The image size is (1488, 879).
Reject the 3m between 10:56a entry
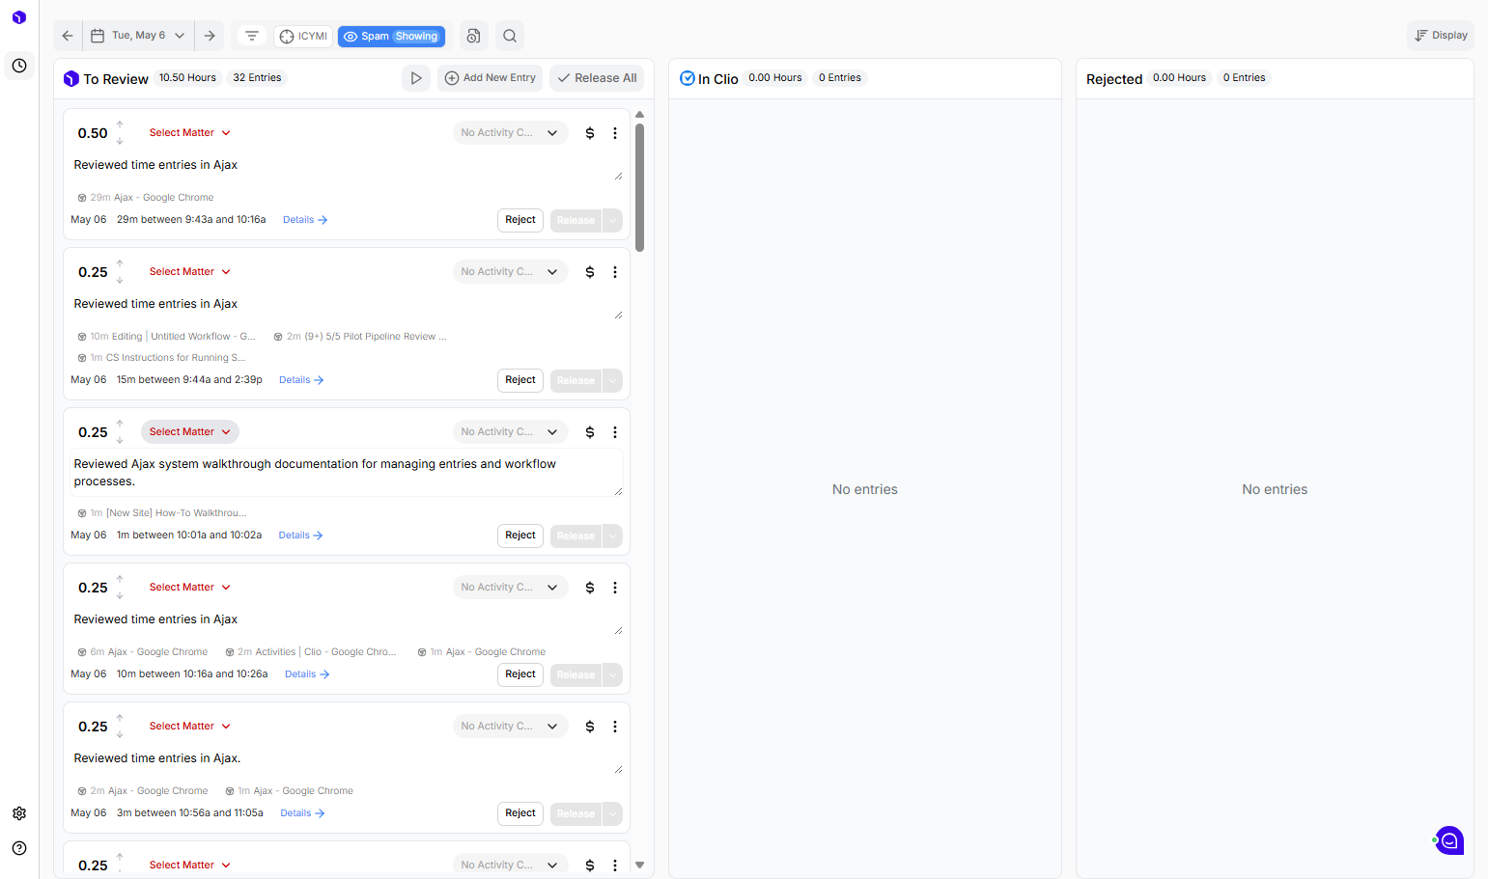[x=520, y=813]
